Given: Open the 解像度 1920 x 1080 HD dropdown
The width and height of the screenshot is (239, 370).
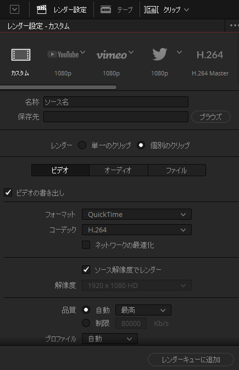Looking at the screenshot, I should tap(137, 286).
